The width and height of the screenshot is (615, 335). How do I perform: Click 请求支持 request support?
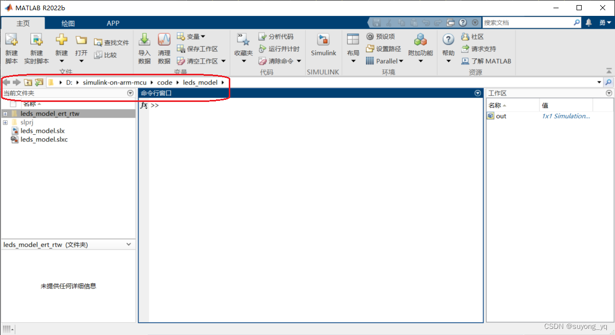pyautogui.click(x=479, y=49)
